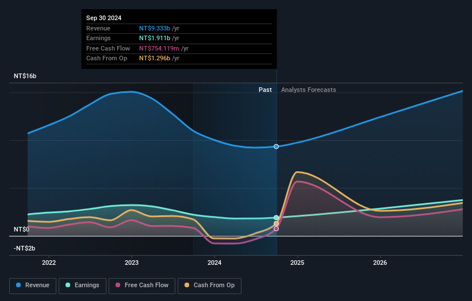Click the teal Earnings data point marker

click(277, 217)
